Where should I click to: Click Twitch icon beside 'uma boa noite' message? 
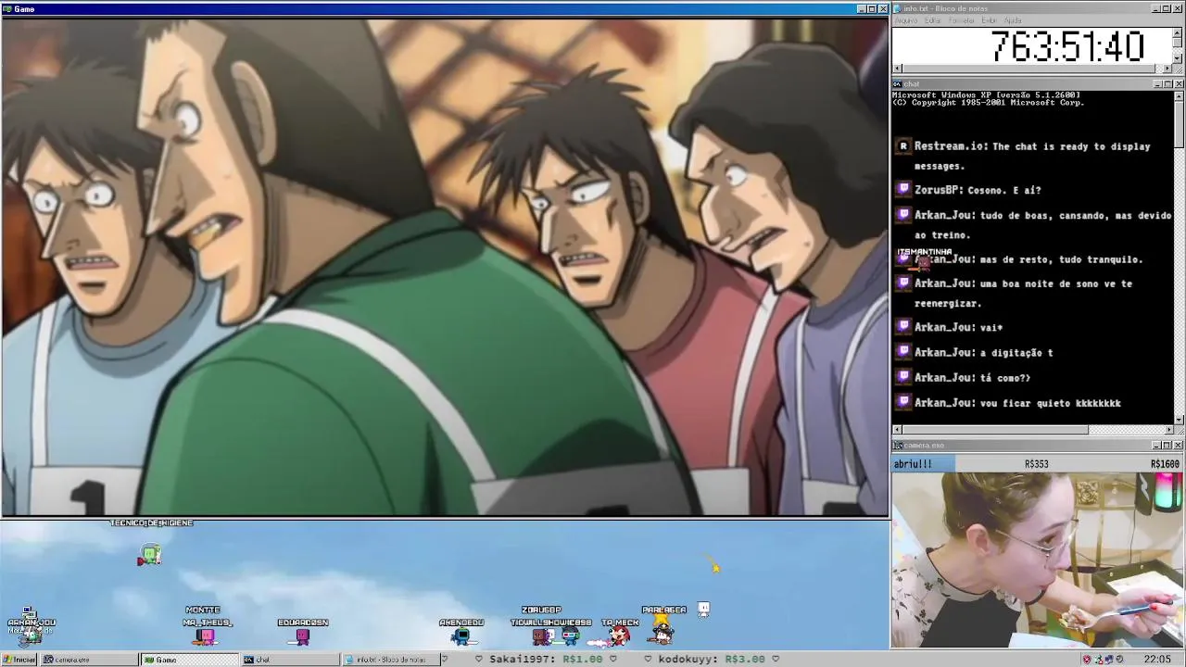[x=903, y=283]
